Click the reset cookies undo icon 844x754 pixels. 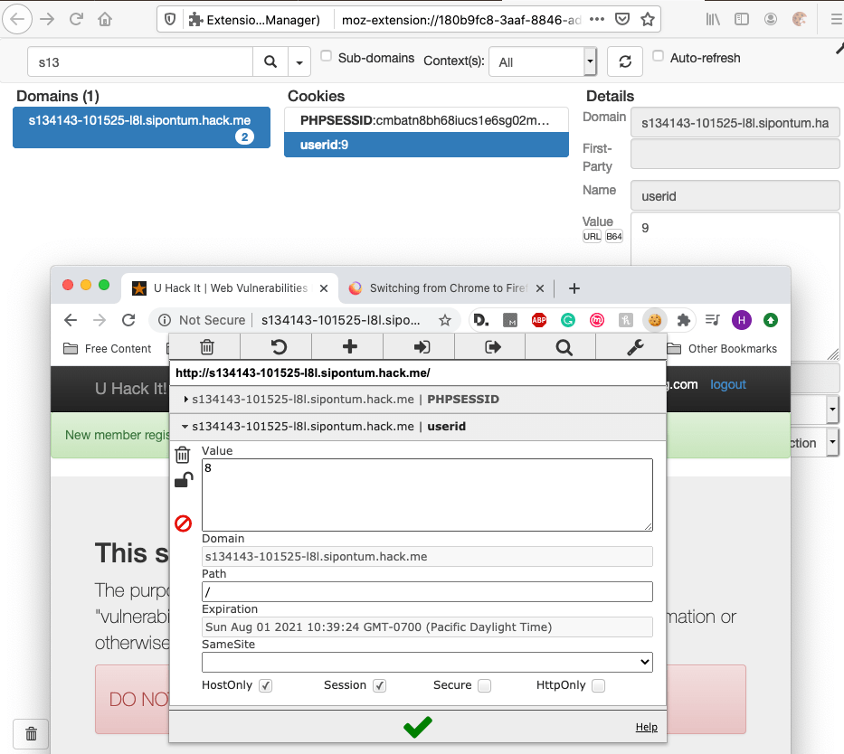279,347
